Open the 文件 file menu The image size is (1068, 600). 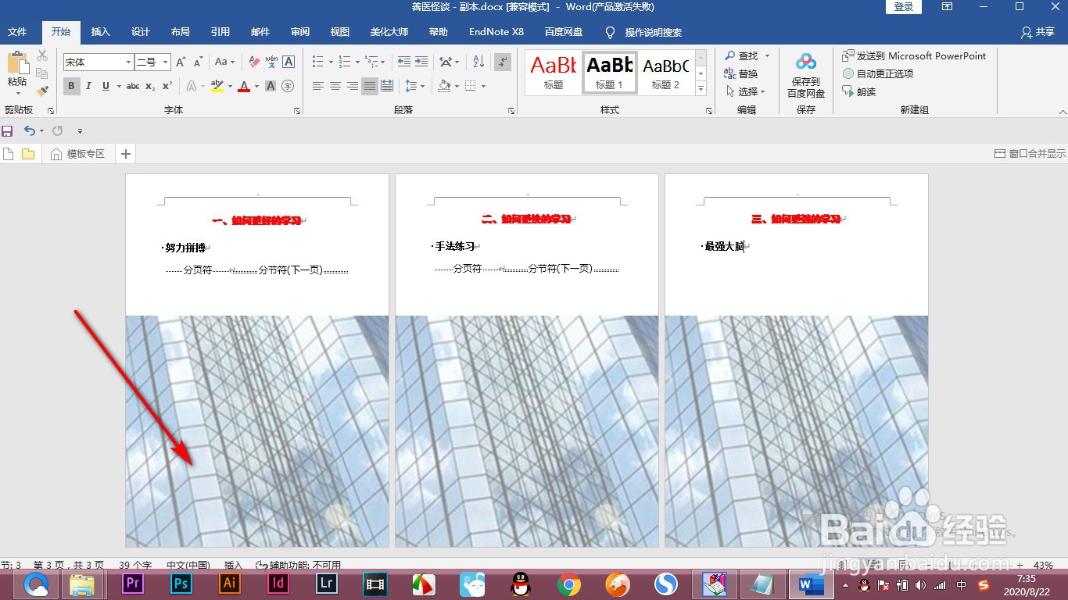pyautogui.click(x=17, y=32)
